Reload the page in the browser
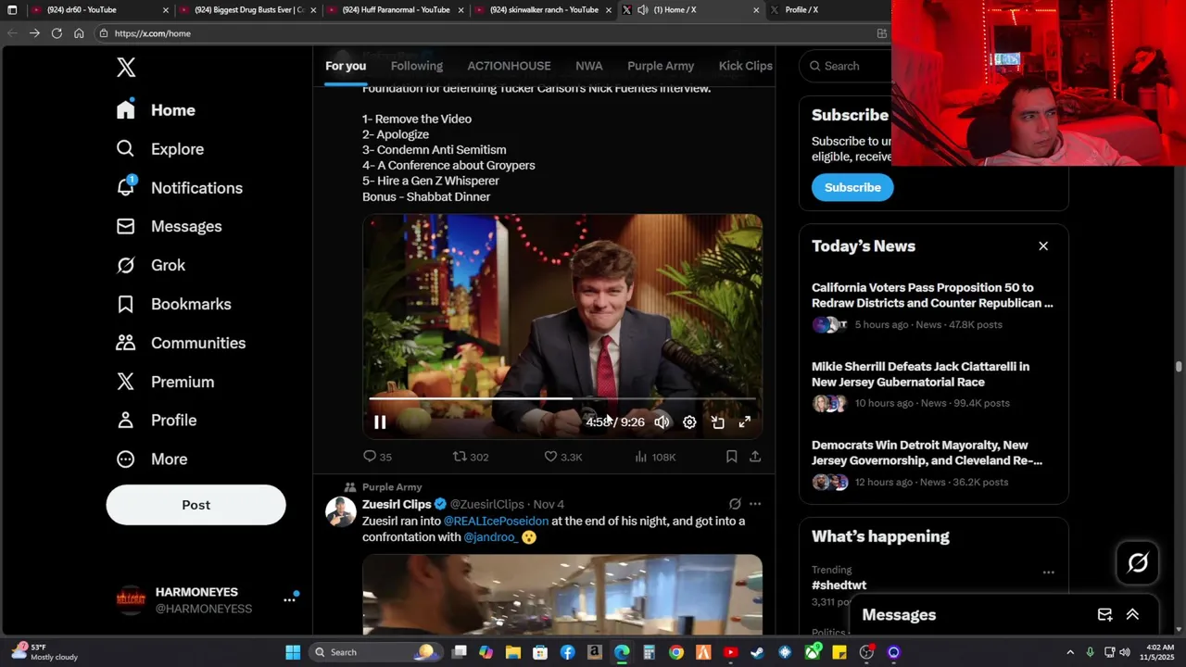Screen dimensions: 1186x667 (57, 33)
